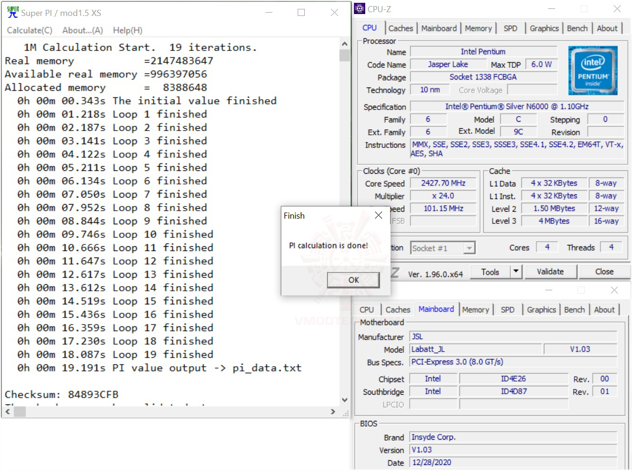Click the Level 2 cache value 1.50 MBytes

(x=554, y=208)
